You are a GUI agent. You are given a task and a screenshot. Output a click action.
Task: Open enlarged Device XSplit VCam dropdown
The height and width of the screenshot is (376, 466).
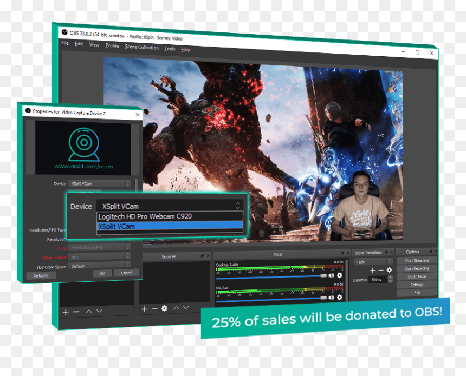pyautogui.click(x=170, y=206)
